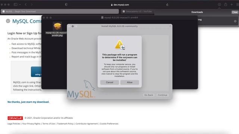Click Continue in the MySQL installer window
Screen dimensions: 239x134
tap(162, 95)
